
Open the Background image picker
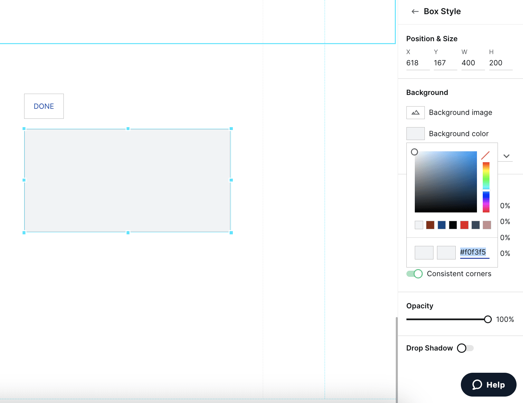tap(415, 112)
